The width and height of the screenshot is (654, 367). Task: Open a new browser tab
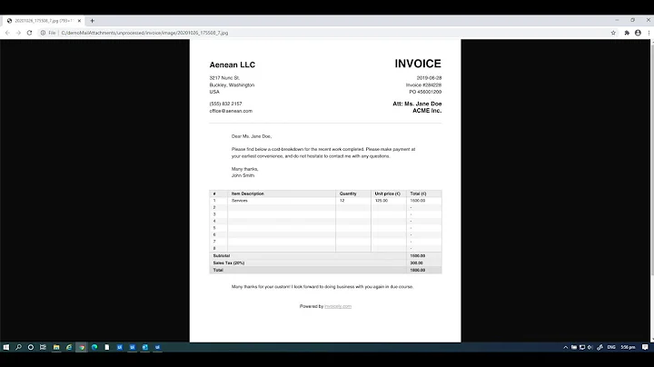coord(92,20)
